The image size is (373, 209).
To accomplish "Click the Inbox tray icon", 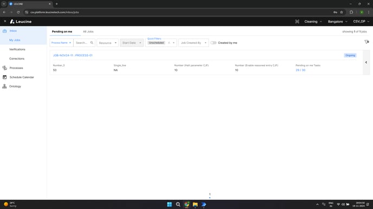I will [4, 31].
